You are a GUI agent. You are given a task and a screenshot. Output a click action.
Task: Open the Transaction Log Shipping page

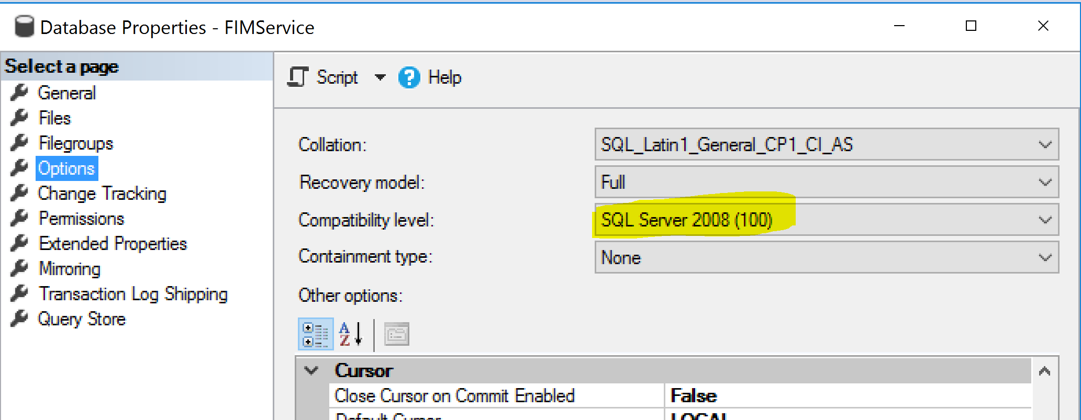tap(133, 294)
